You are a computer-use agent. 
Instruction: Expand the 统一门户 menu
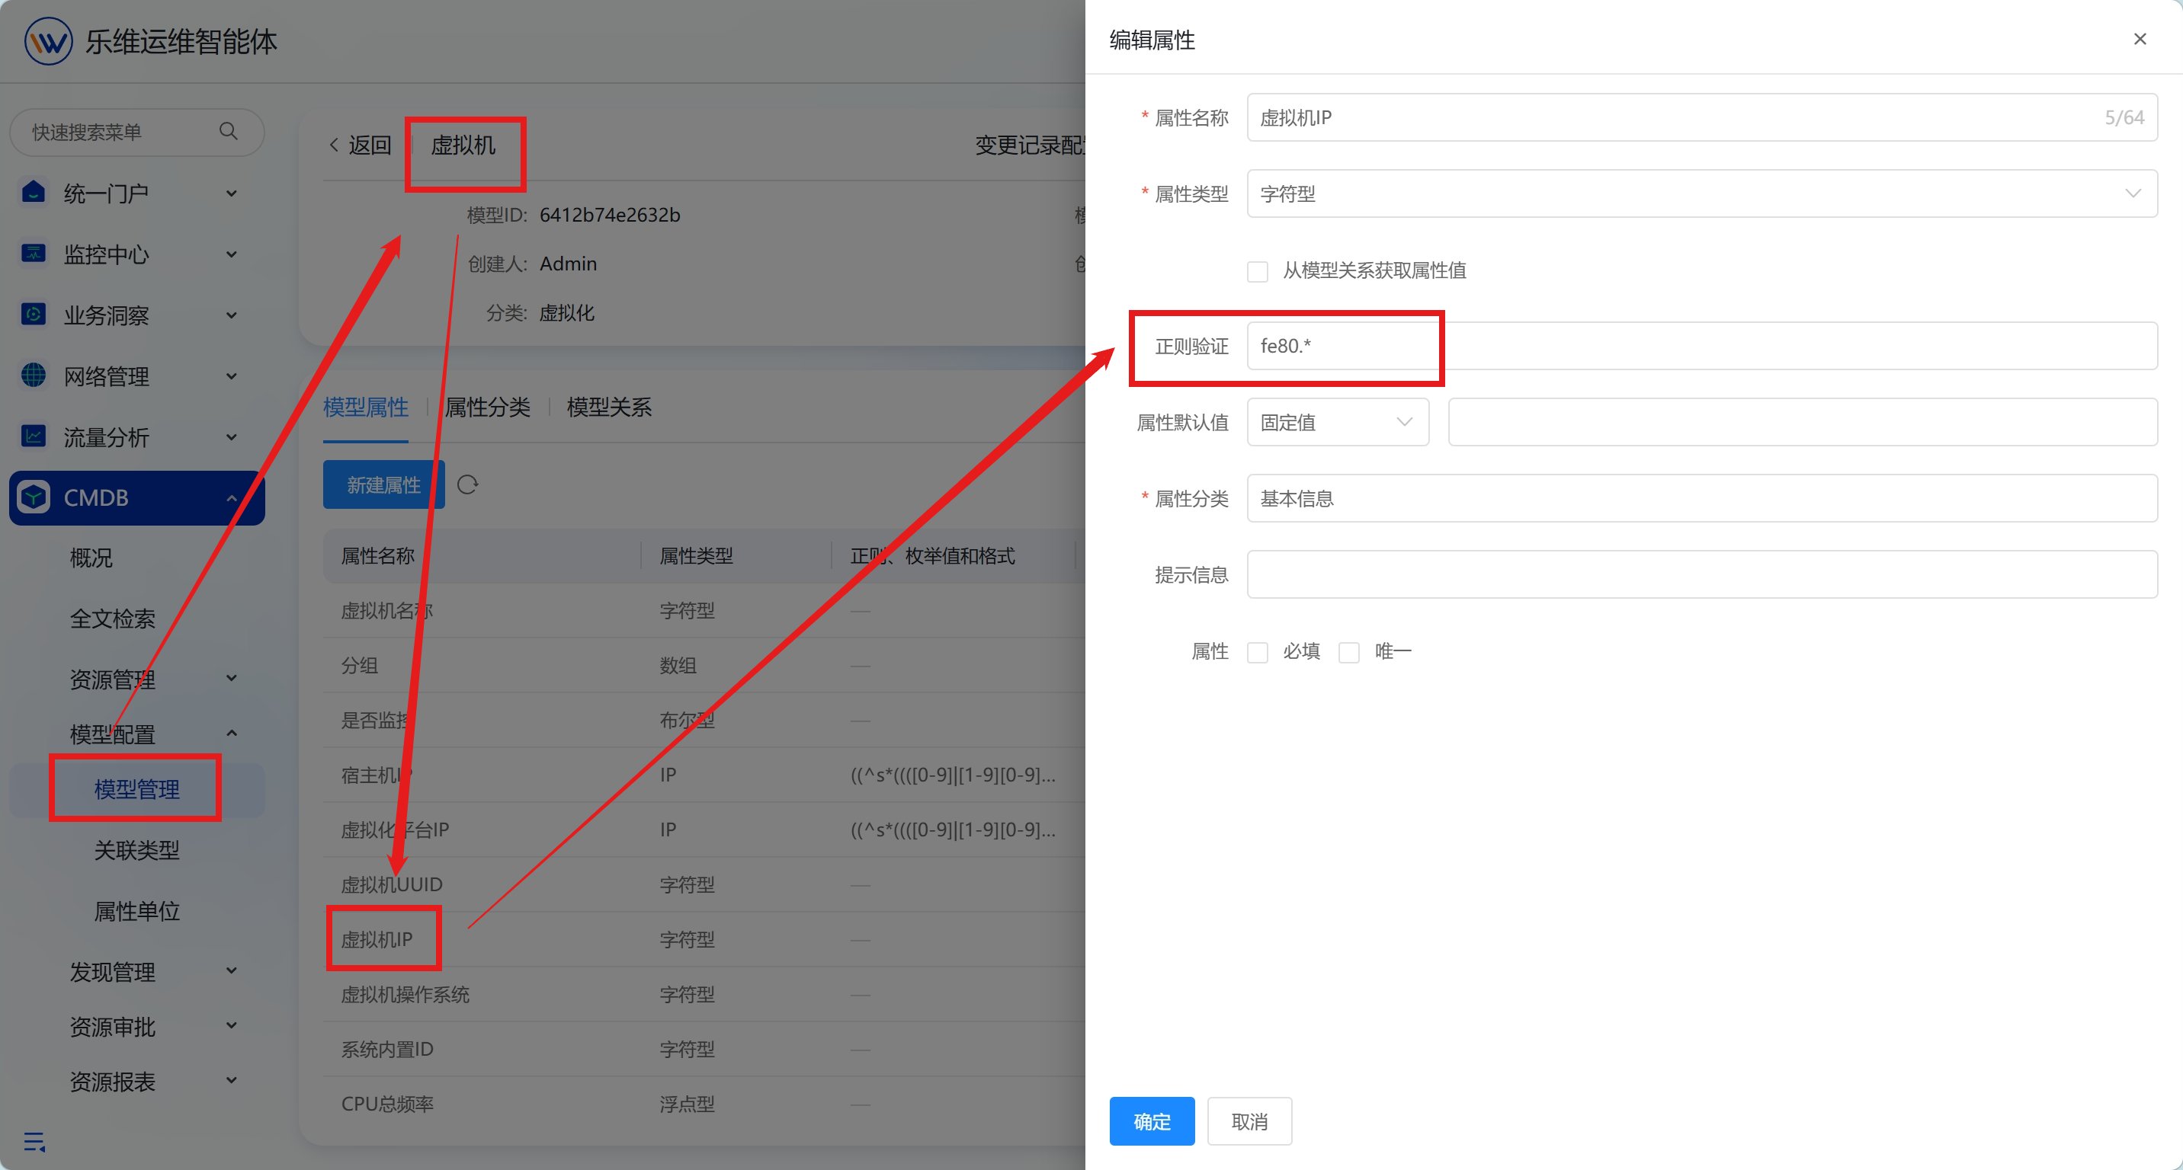click(232, 193)
